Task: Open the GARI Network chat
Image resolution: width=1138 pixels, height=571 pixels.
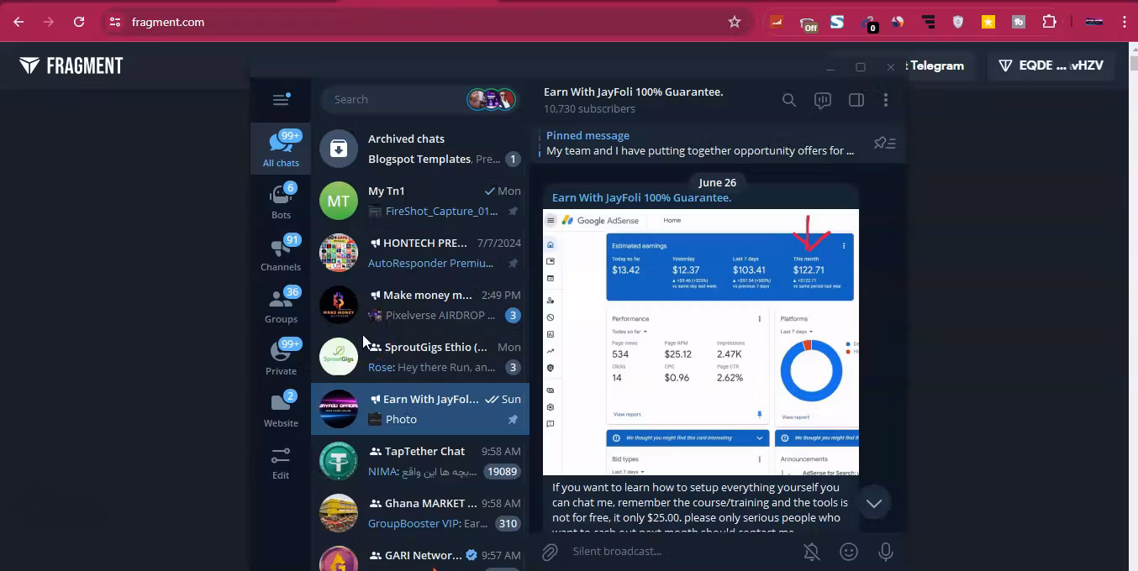Action: 420,556
